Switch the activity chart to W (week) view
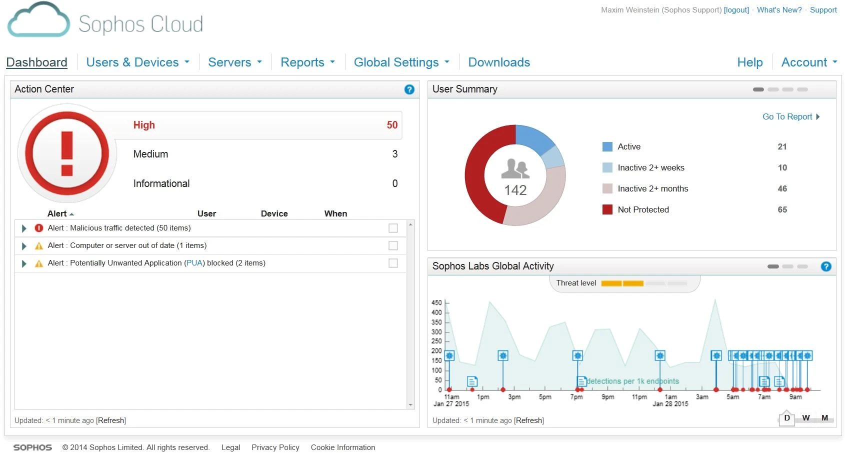This screenshot has height=453, width=845. tap(806, 418)
